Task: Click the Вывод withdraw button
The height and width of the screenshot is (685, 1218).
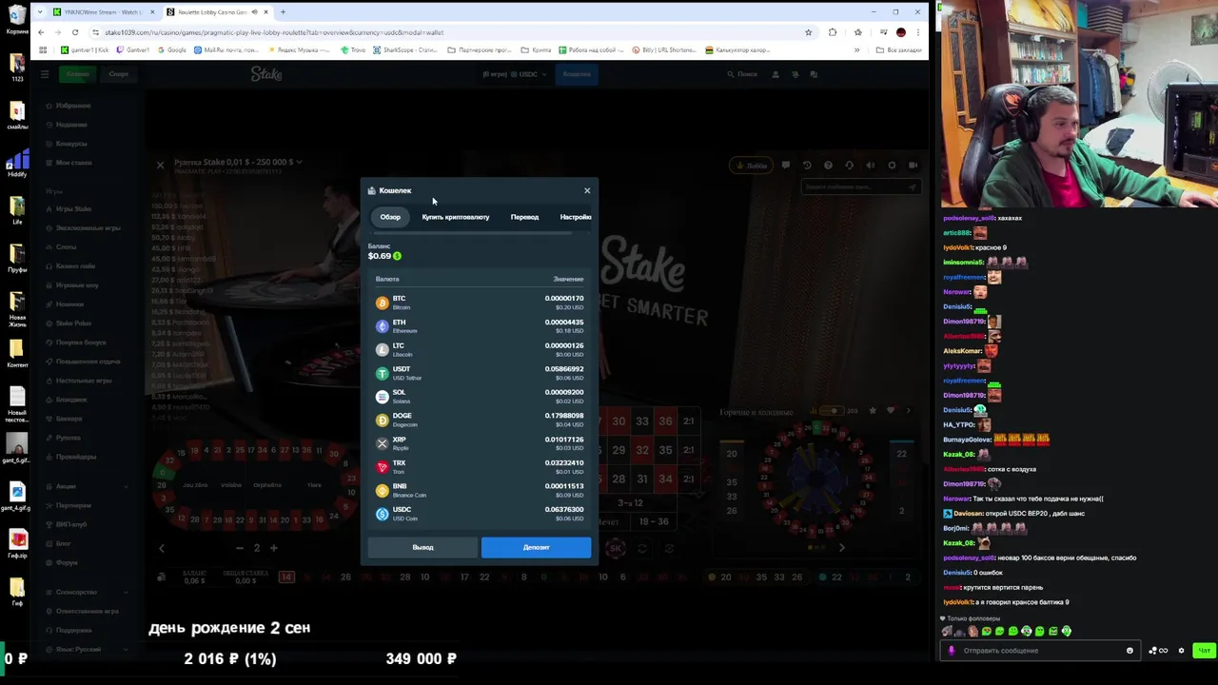Action: [422, 547]
